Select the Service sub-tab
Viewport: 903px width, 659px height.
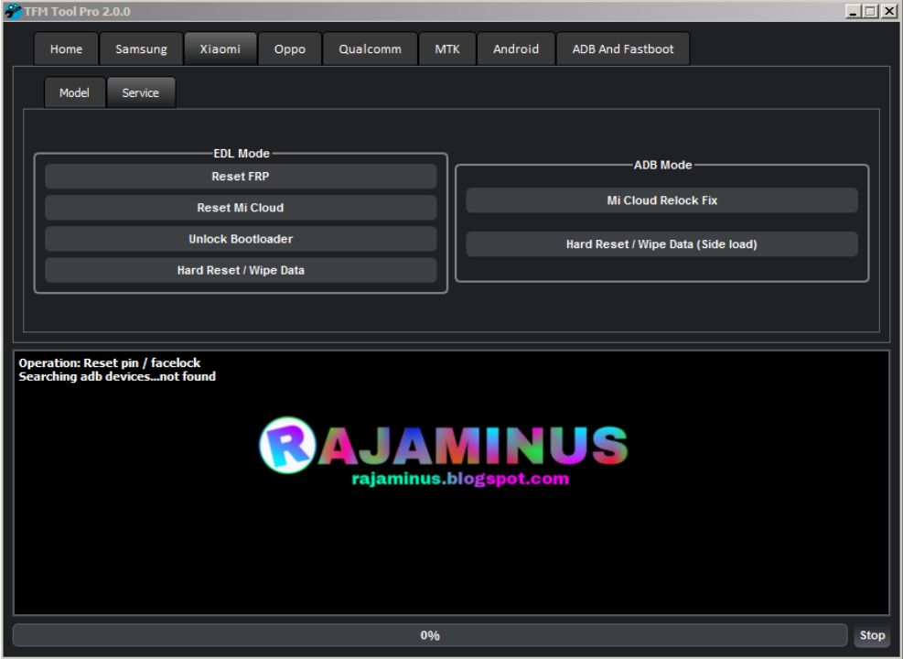click(x=141, y=92)
